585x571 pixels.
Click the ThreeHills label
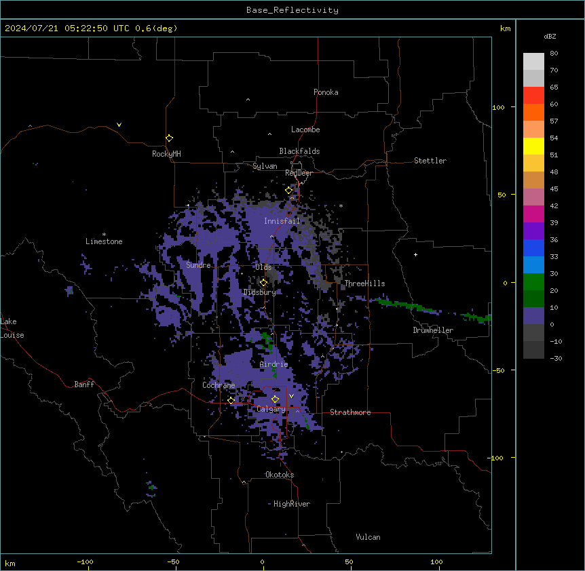click(x=364, y=283)
